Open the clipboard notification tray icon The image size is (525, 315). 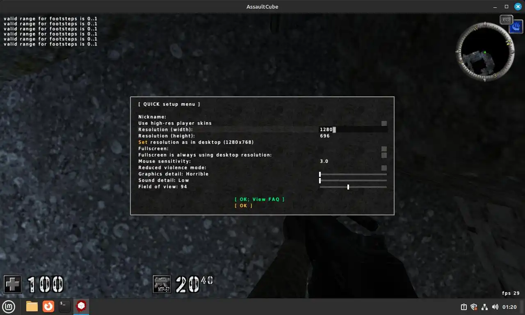(463, 307)
